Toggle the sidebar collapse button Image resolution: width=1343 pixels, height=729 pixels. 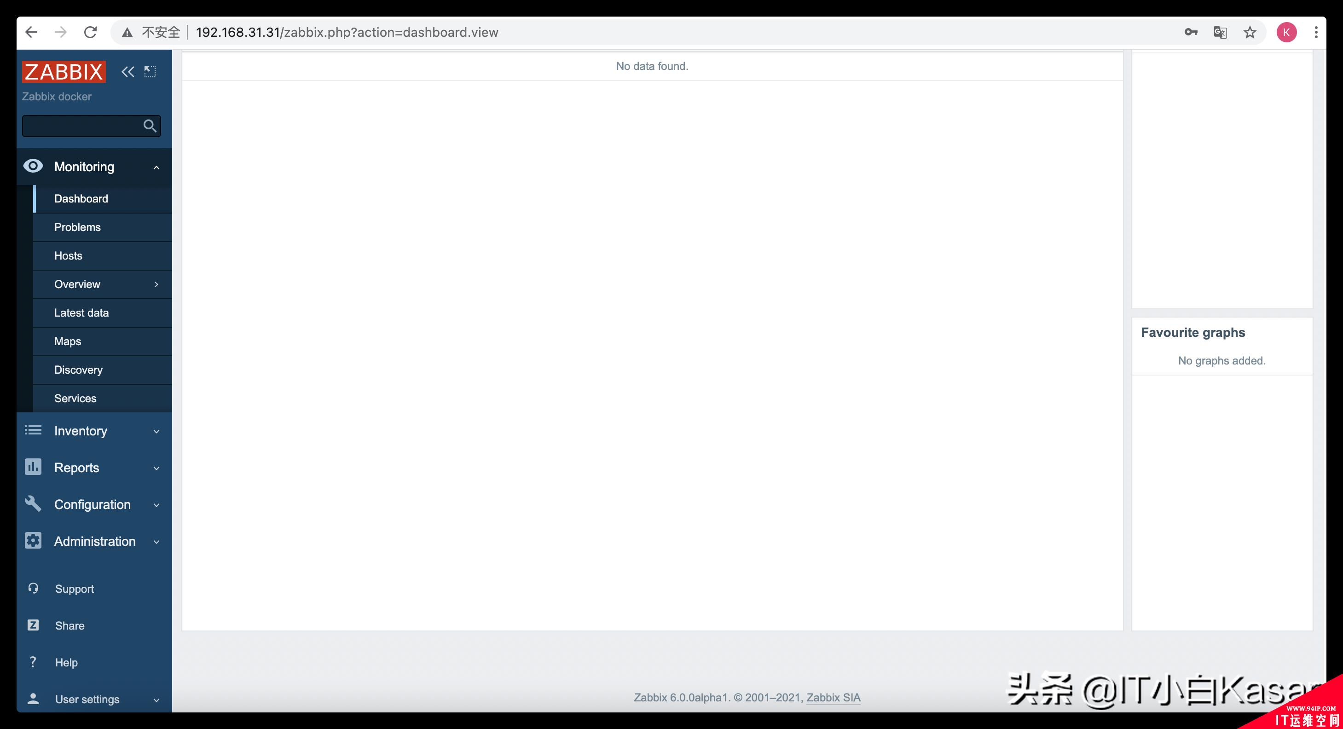[127, 72]
